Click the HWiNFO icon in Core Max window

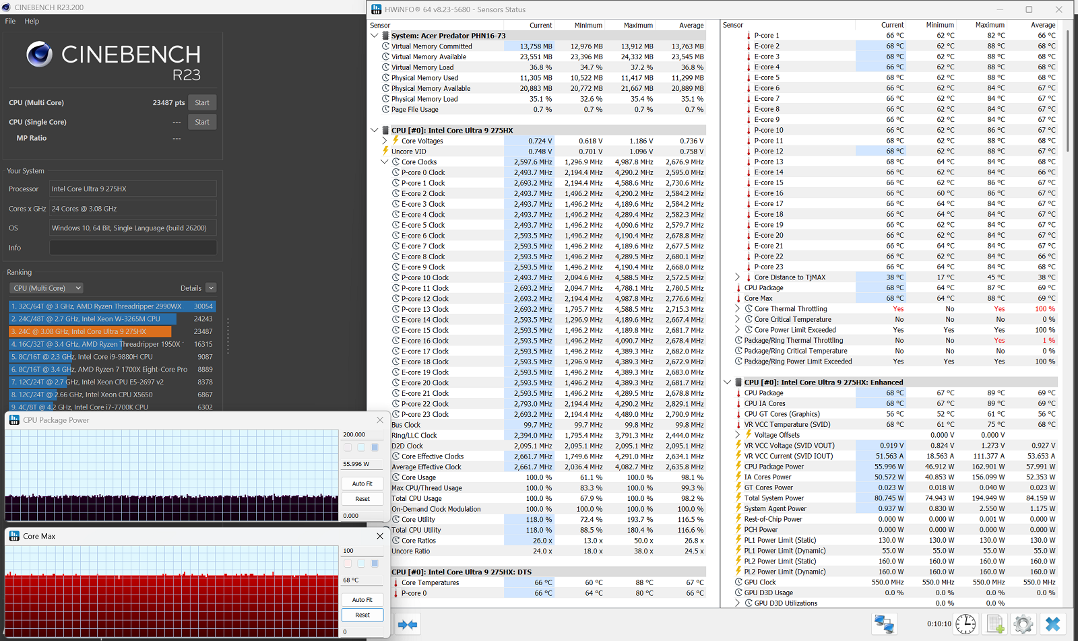pyautogui.click(x=14, y=536)
